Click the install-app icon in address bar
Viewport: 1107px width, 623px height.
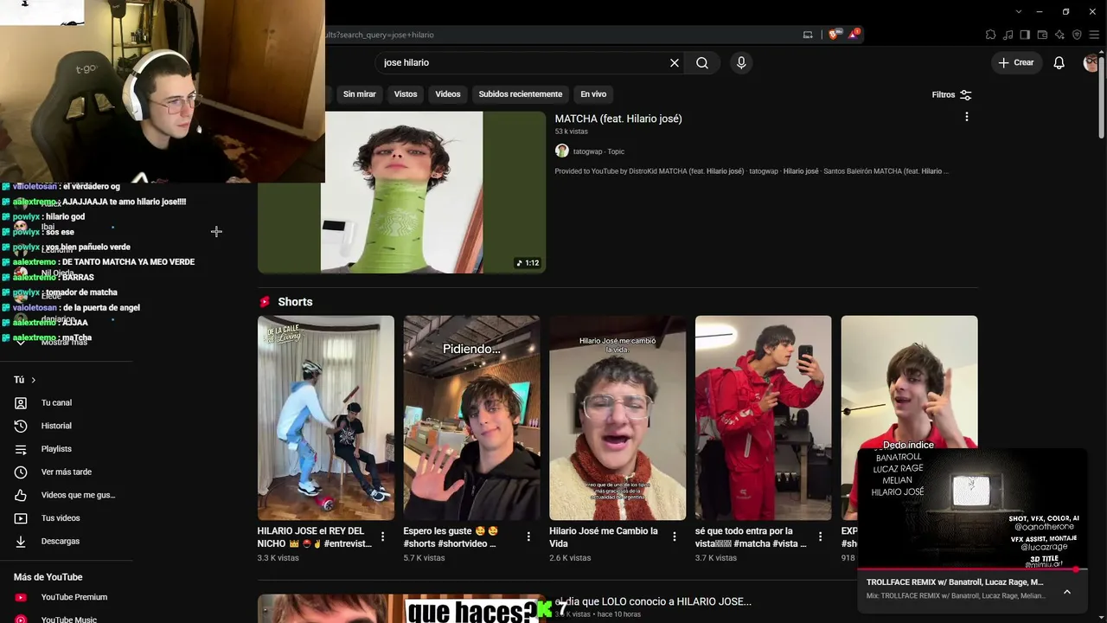pyautogui.click(x=808, y=35)
